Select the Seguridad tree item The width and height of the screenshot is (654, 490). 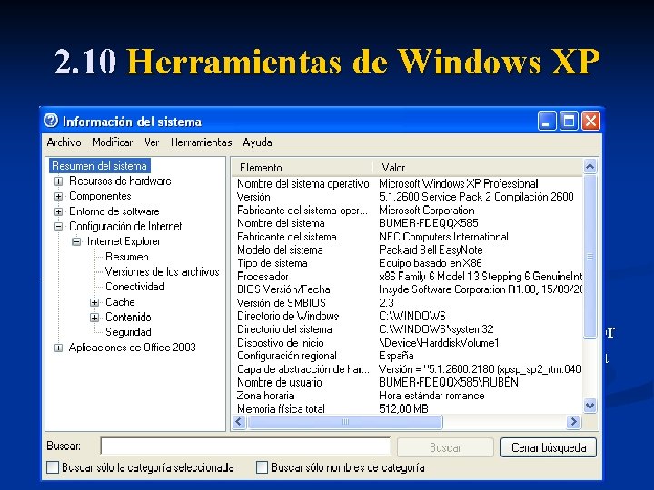tap(128, 332)
